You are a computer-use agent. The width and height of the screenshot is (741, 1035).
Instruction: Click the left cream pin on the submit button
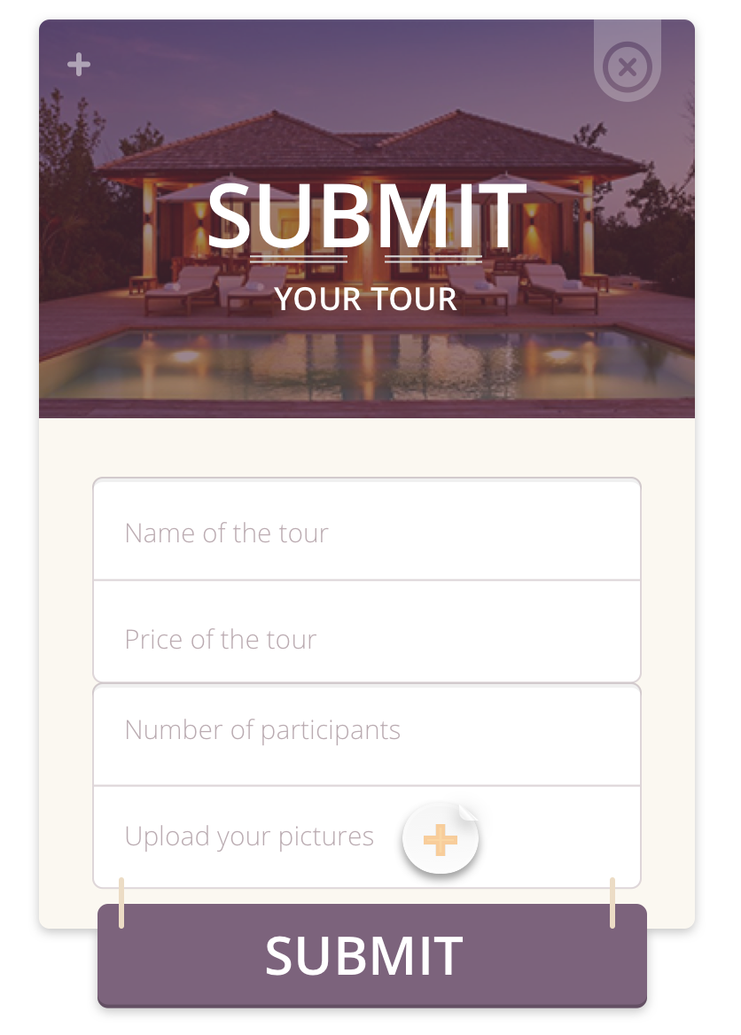pos(121,902)
